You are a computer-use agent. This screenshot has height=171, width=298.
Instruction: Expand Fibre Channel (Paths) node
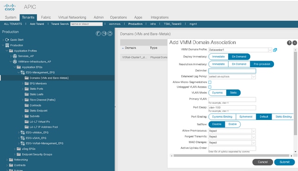[x=22, y=100]
